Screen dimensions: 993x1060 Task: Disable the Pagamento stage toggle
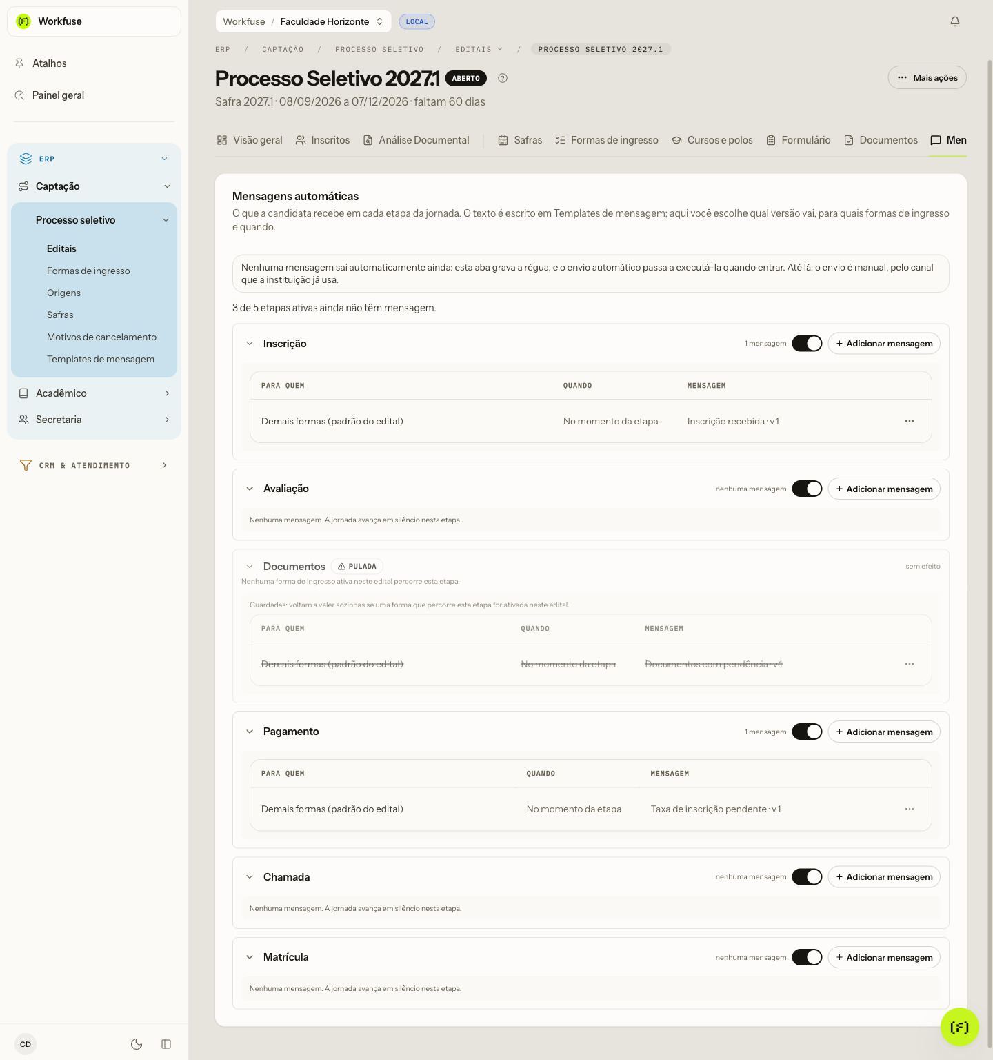(x=807, y=732)
